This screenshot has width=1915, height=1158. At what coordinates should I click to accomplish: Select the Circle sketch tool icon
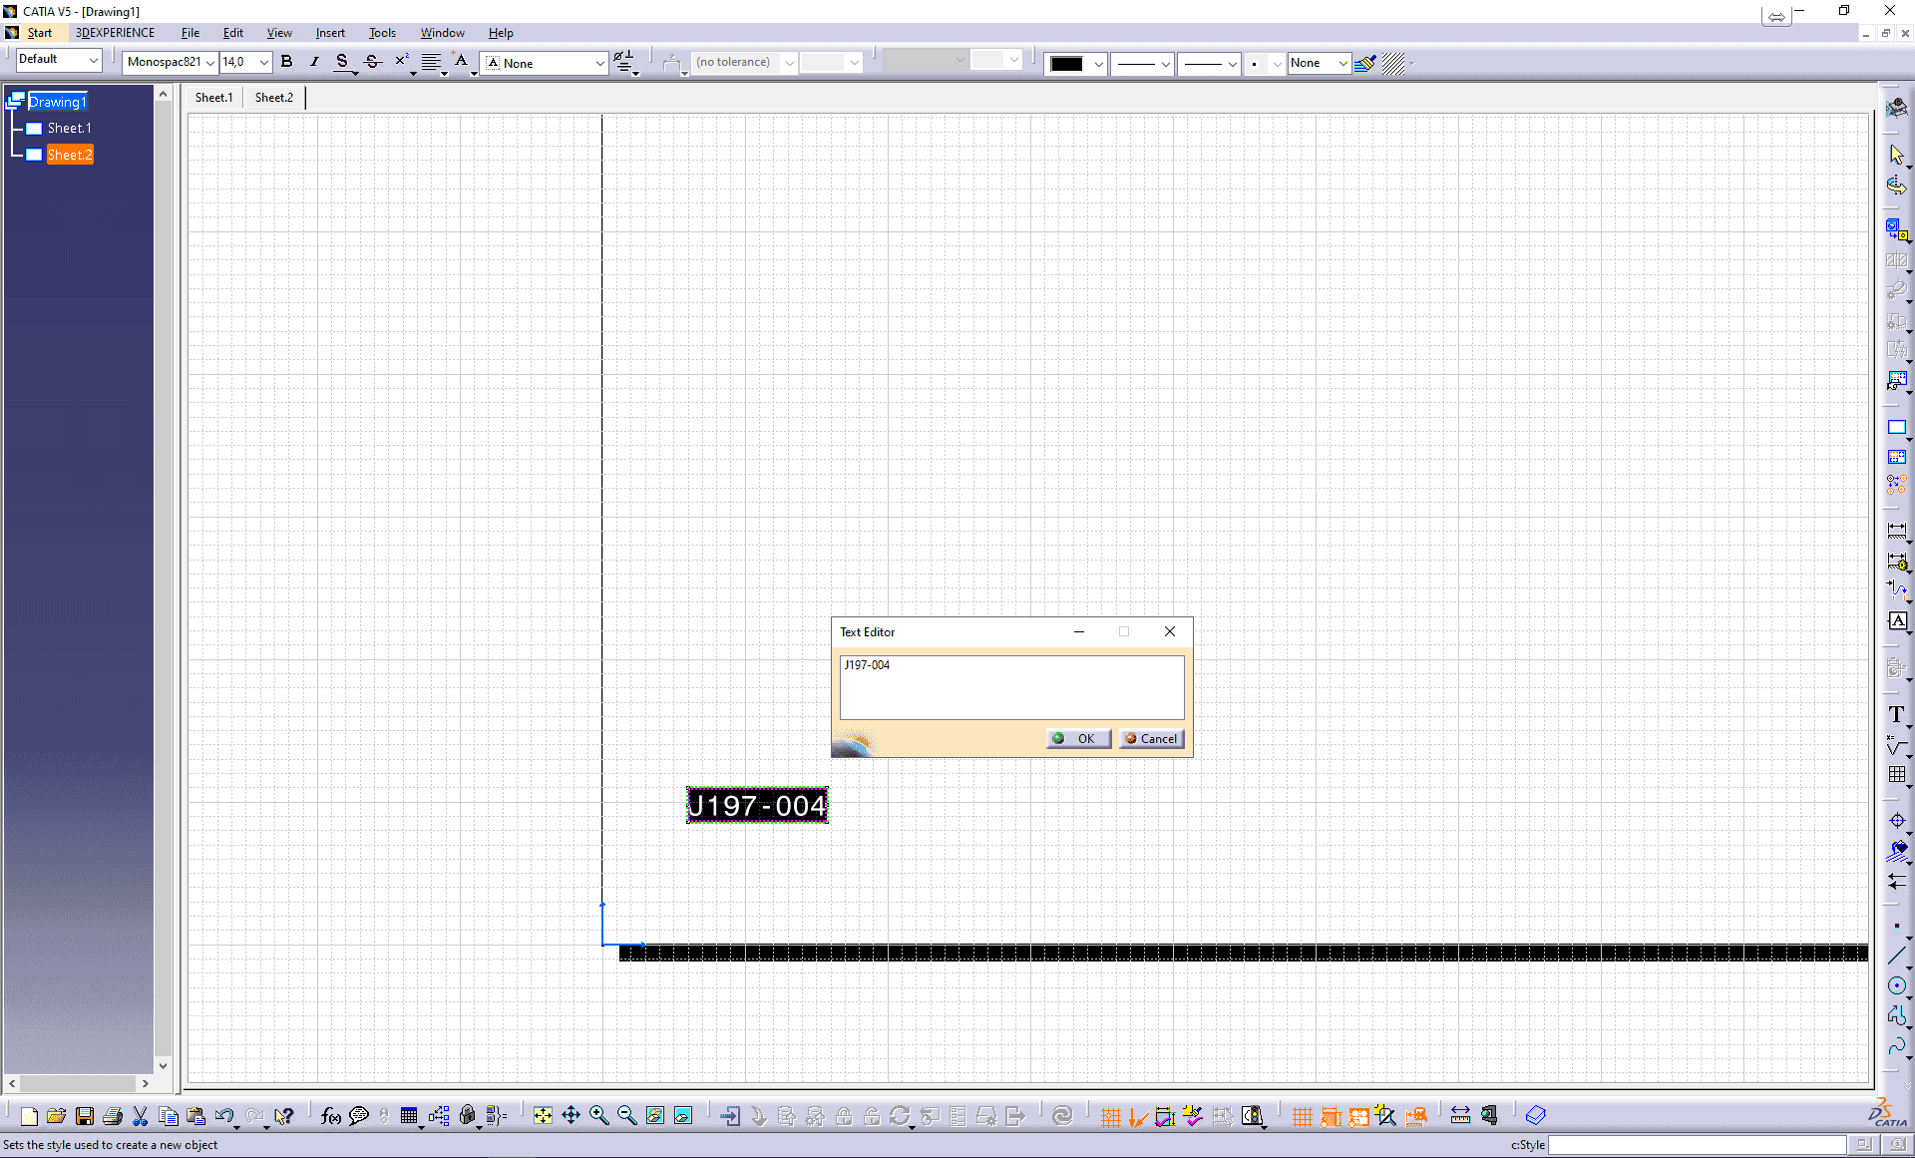tap(1897, 985)
